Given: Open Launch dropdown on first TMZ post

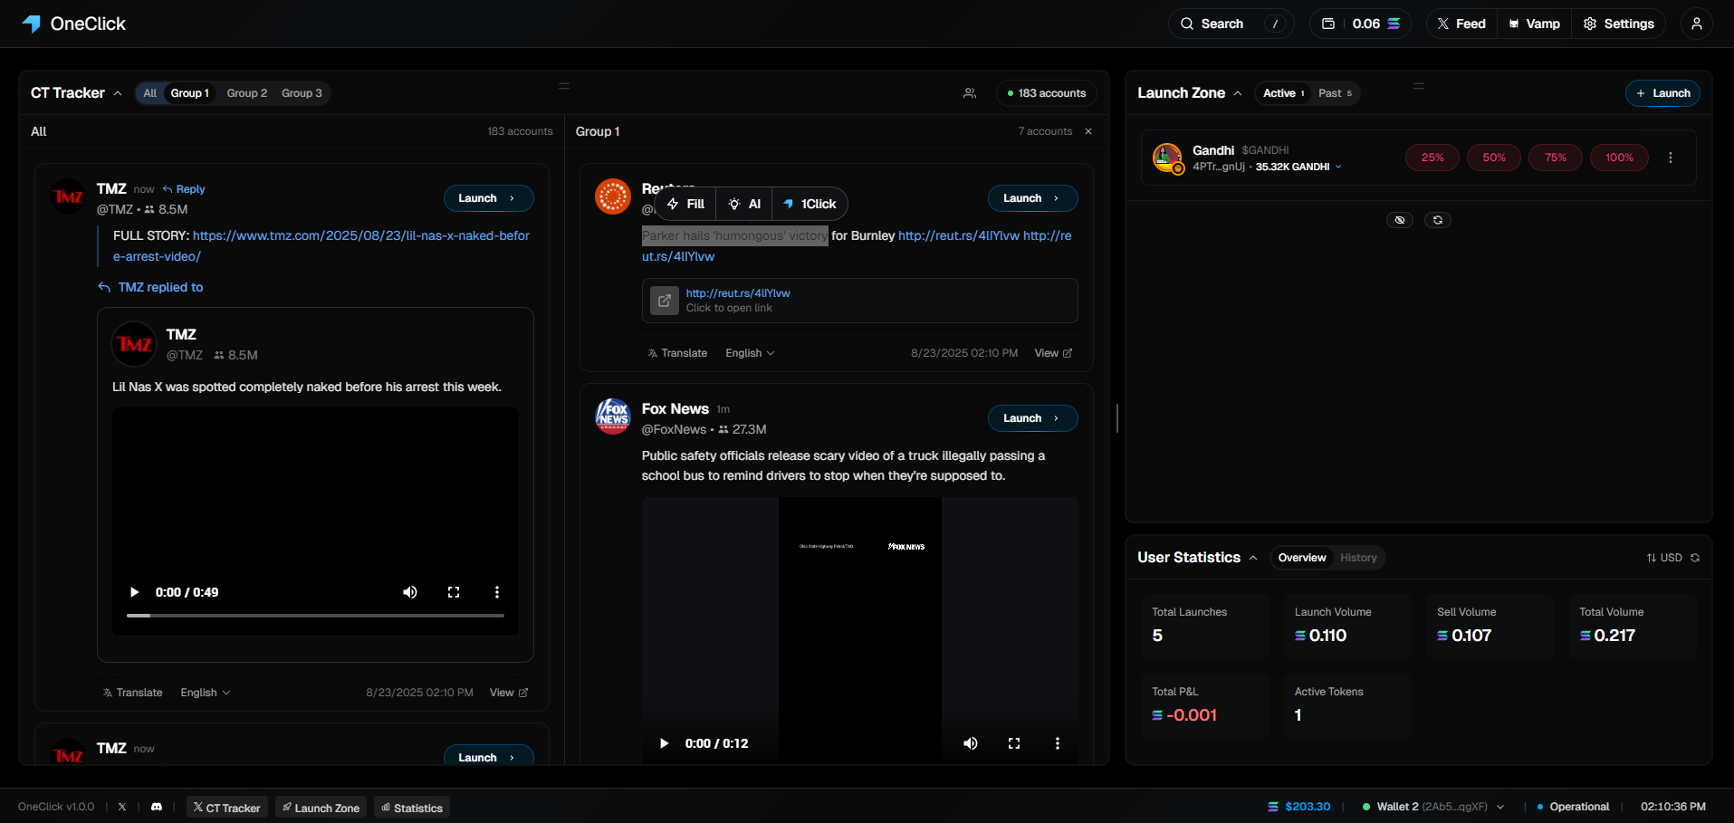Looking at the screenshot, I should pos(488,198).
